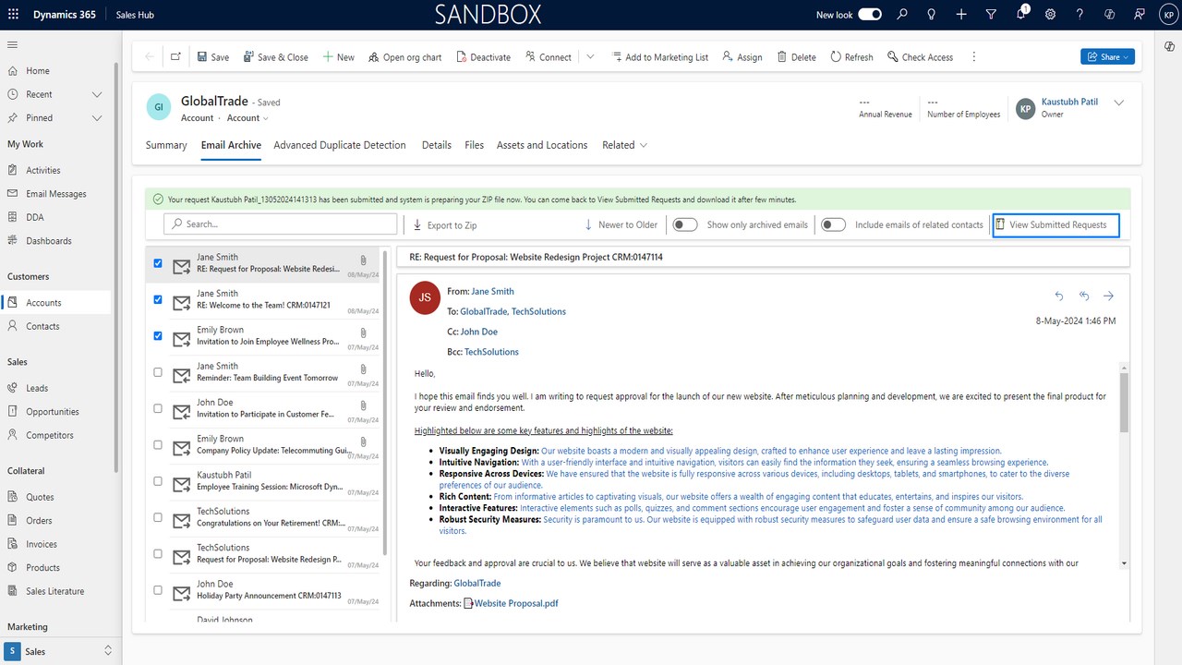Click Newer to Older sort
1182x665 pixels.
tap(621, 224)
